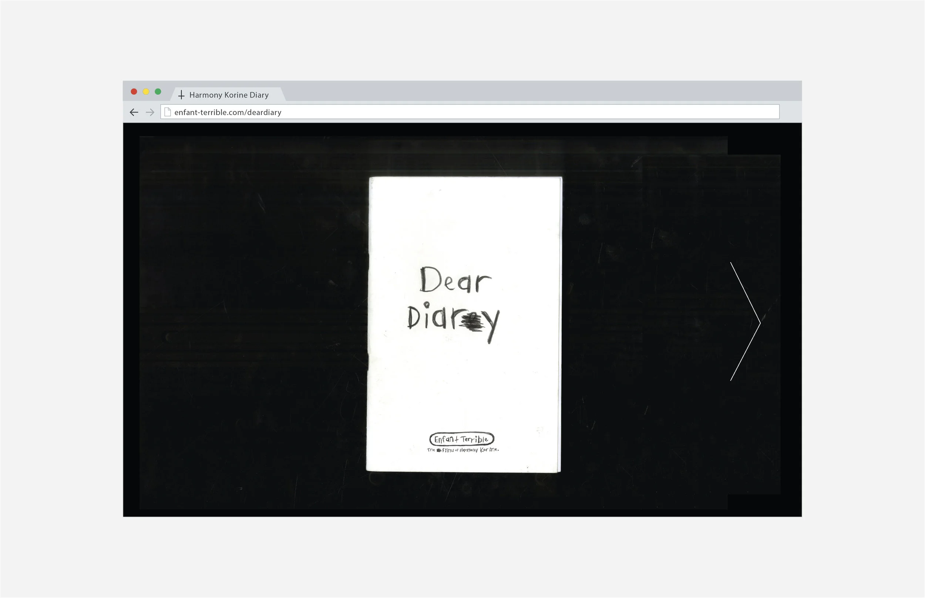Click the next page chevron arrow

coord(746,321)
